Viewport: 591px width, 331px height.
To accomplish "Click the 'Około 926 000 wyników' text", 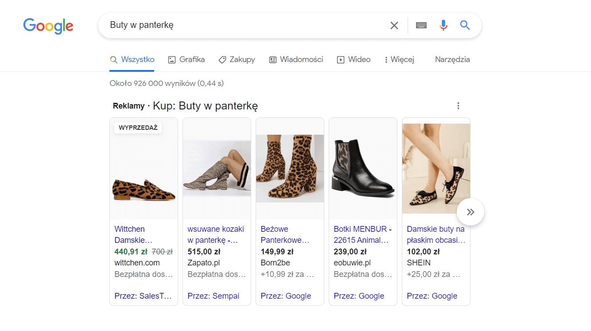I will pos(167,83).
